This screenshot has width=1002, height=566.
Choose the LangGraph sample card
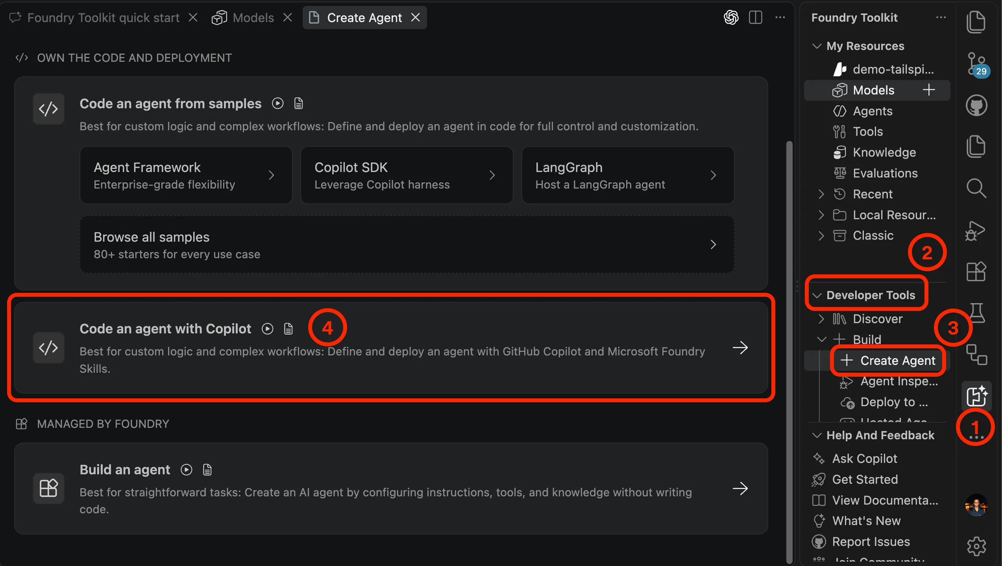pyautogui.click(x=628, y=175)
